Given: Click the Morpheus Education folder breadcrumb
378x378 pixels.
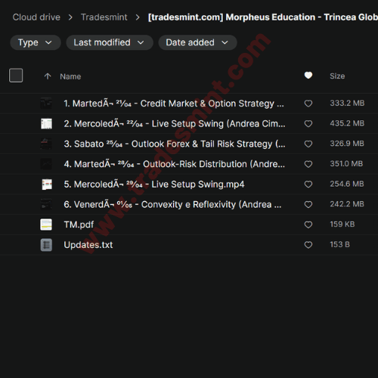Looking at the screenshot, I should click(x=263, y=17).
